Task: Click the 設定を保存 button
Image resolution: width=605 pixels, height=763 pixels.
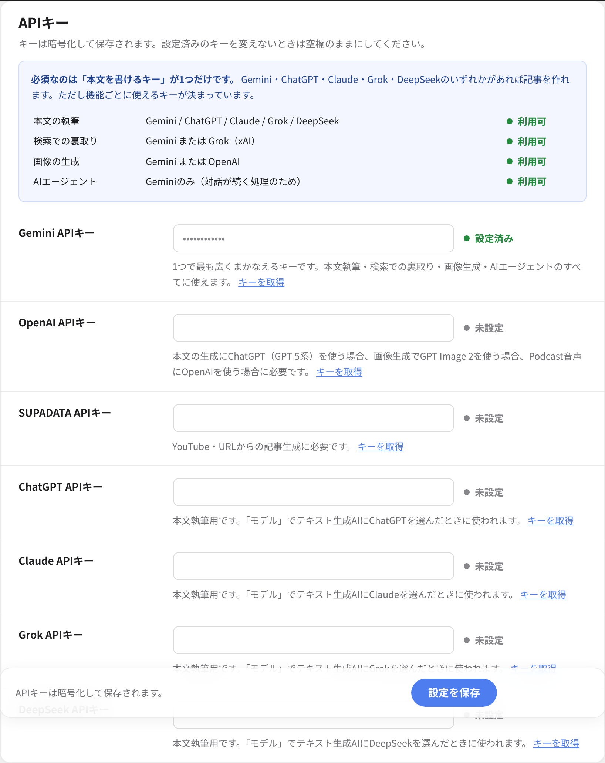Action: [x=454, y=693]
